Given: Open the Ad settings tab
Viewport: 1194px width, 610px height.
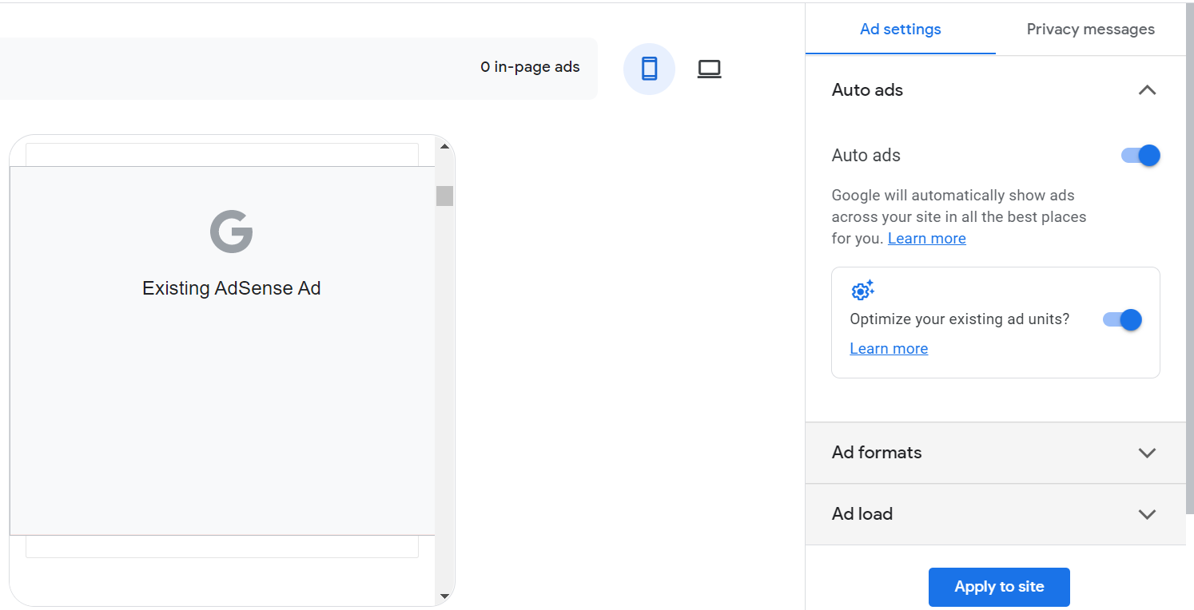Looking at the screenshot, I should click(x=900, y=30).
